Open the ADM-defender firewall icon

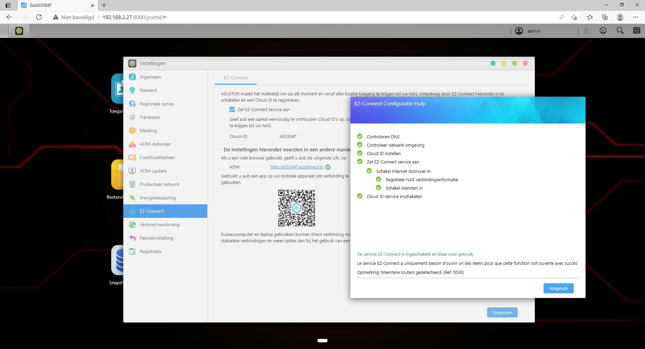[132, 144]
